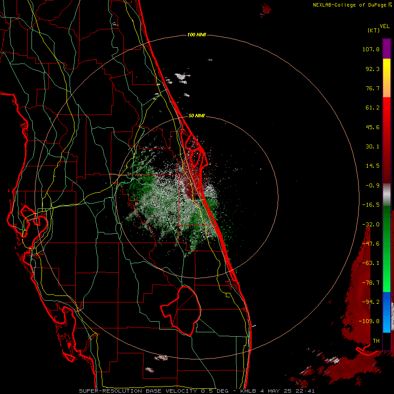Click the 61.2 velocity scale value
The width and height of the screenshot is (394, 394).
(x=373, y=108)
